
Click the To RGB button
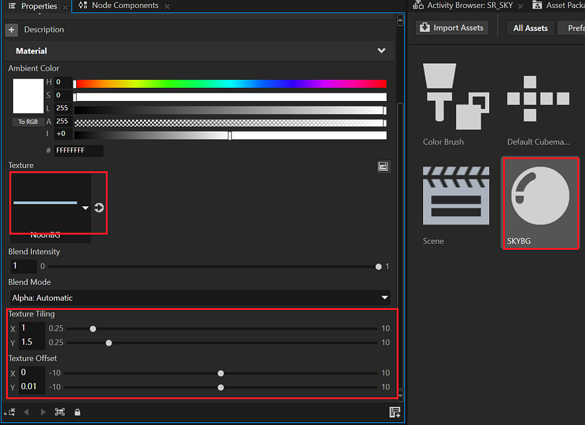click(28, 122)
